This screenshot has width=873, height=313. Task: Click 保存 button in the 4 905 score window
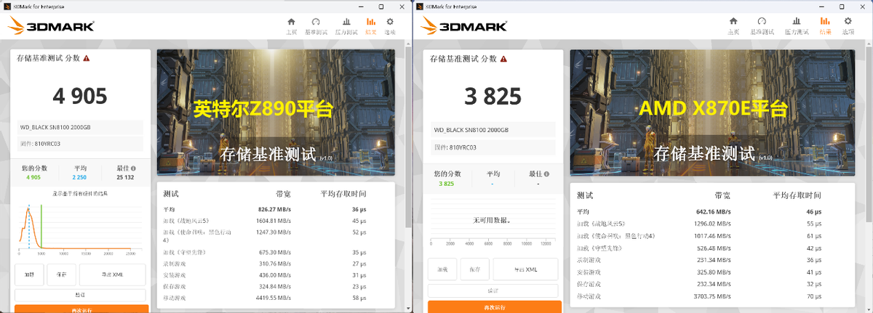[x=60, y=275]
